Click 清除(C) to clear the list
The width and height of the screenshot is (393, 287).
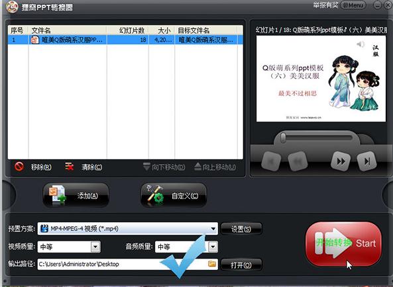coord(91,167)
